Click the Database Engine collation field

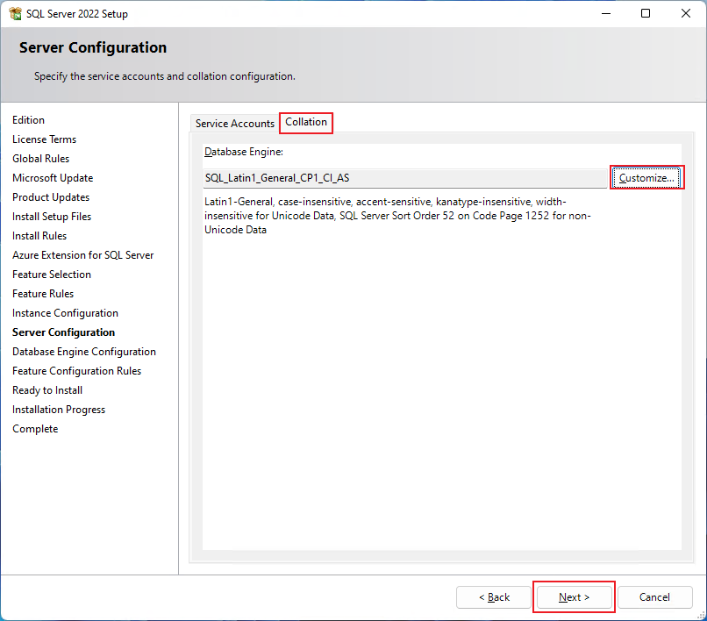click(x=404, y=178)
